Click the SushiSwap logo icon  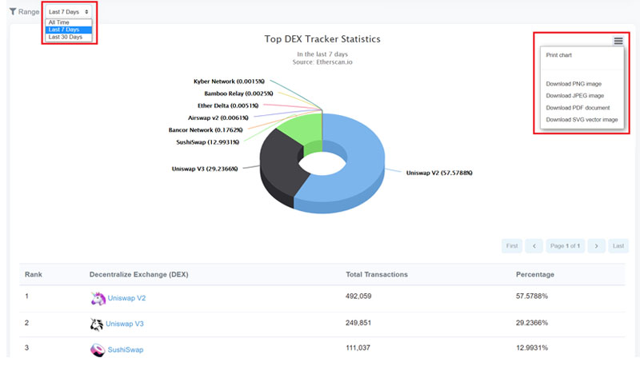pyautogui.click(x=98, y=350)
